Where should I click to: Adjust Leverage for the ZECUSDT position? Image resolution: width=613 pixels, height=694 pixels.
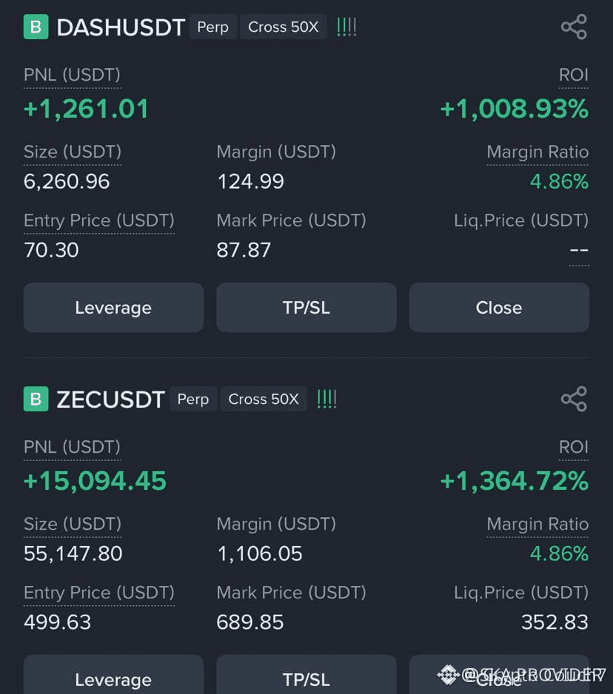pos(113,678)
